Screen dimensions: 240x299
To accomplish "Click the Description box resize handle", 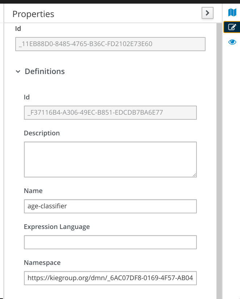I will point(194,175).
